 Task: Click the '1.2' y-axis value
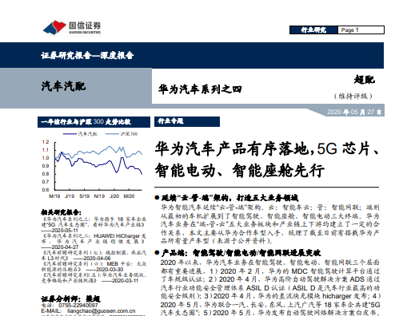coord(46,142)
